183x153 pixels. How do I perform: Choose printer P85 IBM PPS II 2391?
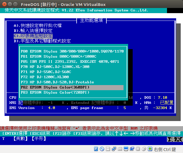click(72, 62)
